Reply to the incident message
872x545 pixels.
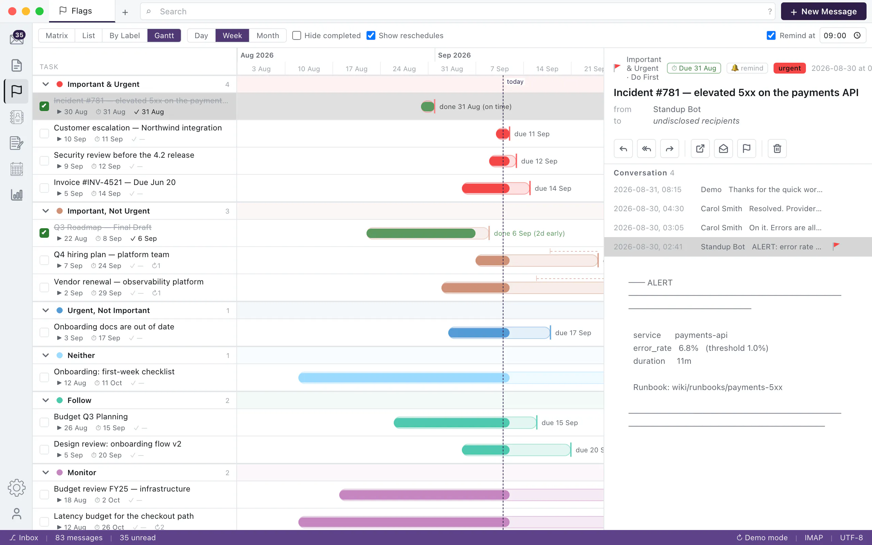pyautogui.click(x=623, y=149)
